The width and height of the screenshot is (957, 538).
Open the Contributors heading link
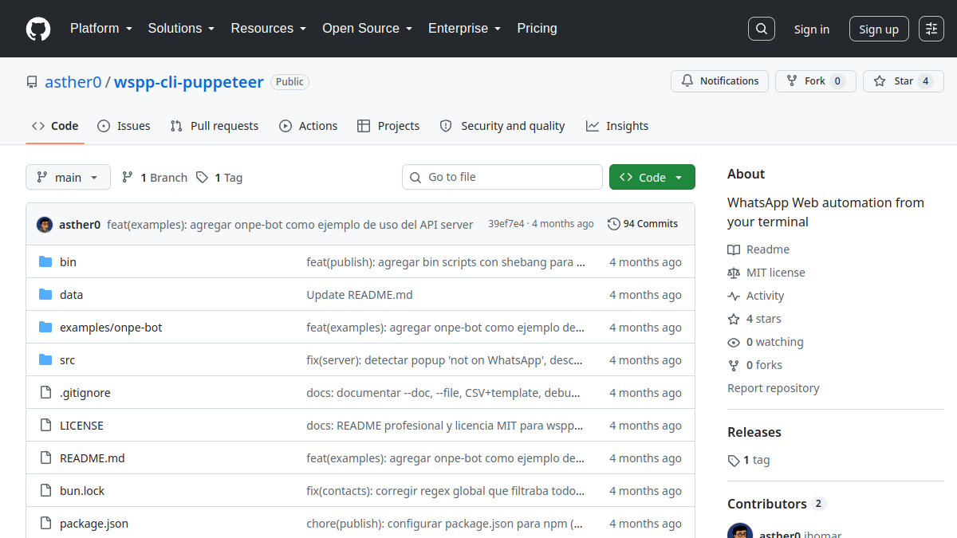click(x=776, y=504)
